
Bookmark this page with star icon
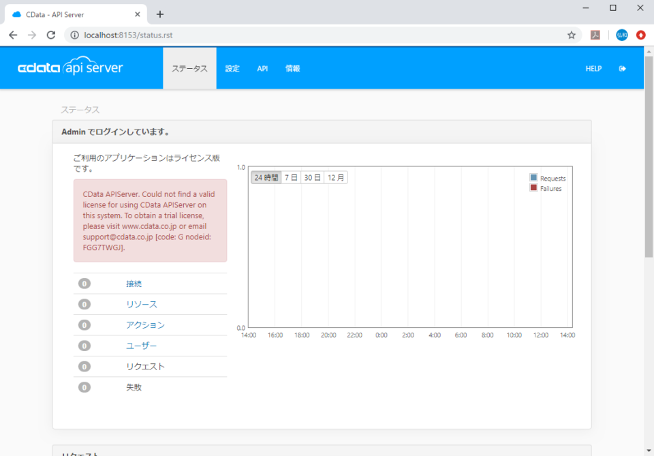point(572,35)
